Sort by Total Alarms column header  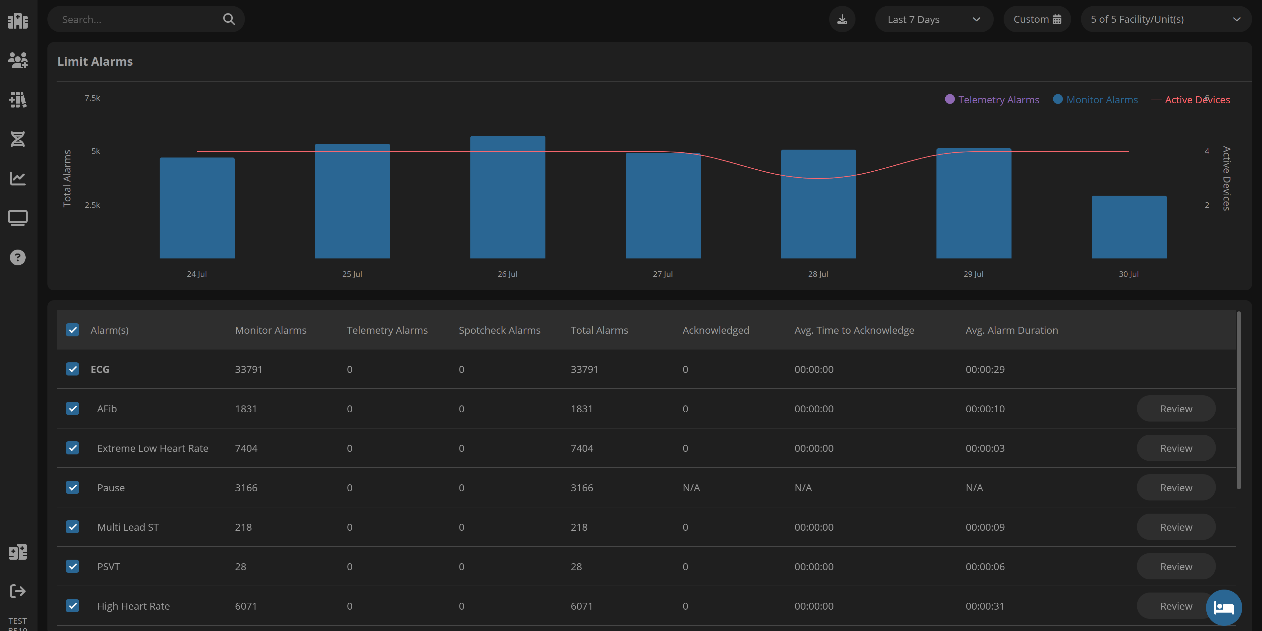[599, 330]
